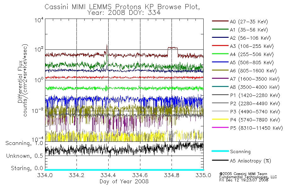Click the A8 (3500-4000 KeV) legend label
The image size is (299, 189).
pyautogui.click(x=255, y=87)
